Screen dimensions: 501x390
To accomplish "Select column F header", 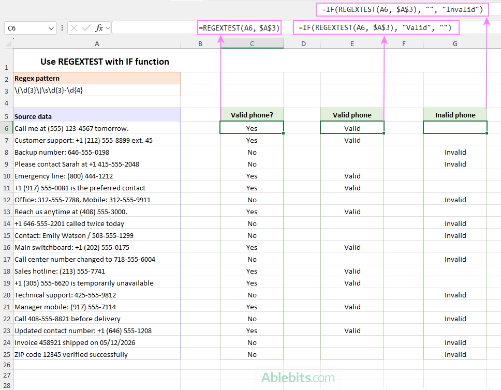I will (x=404, y=44).
